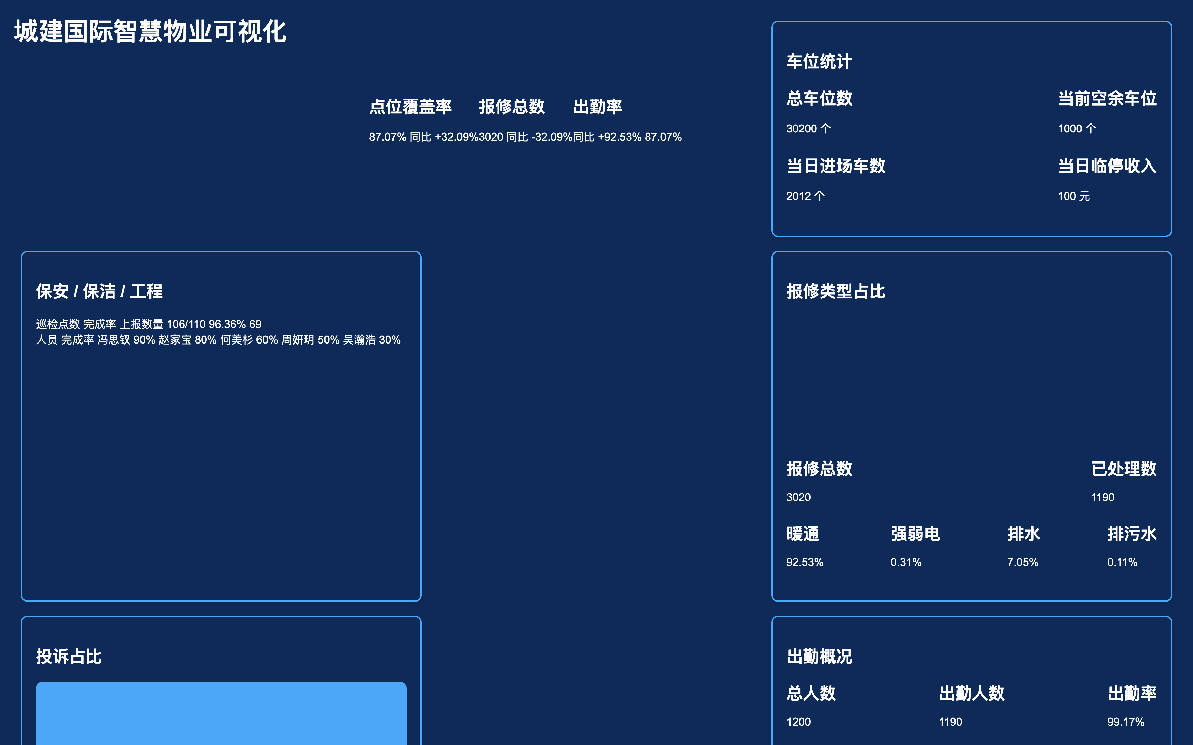
Task: Click the 已处理数 label
Action: [x=1124, y=469]
